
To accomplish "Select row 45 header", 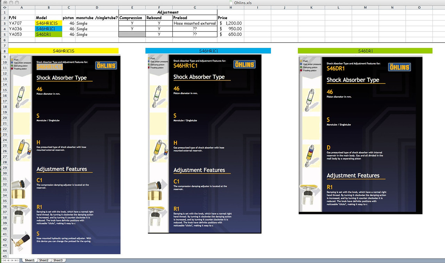I will pyautogui.click(x=4, y=256).
